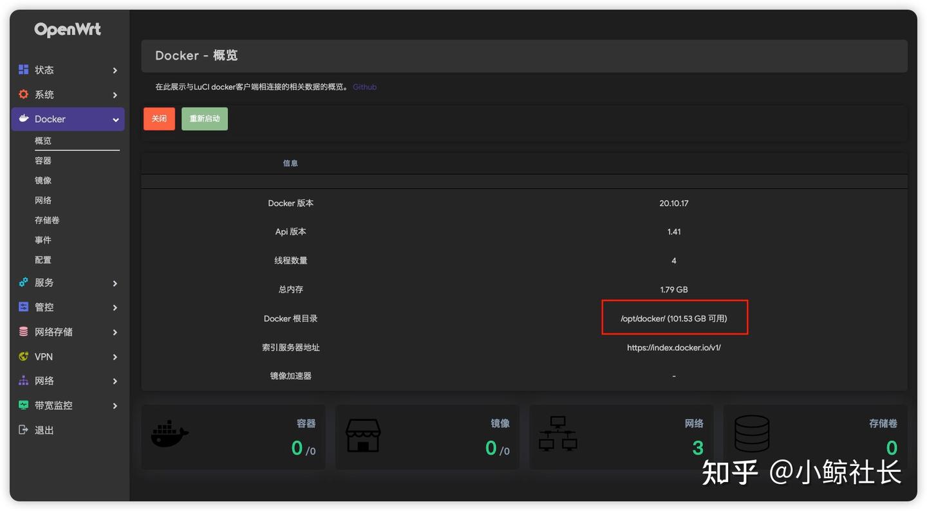The image size is (927, 511).
Task: Open the 配置 submenu item
Action: pos(43,260)
